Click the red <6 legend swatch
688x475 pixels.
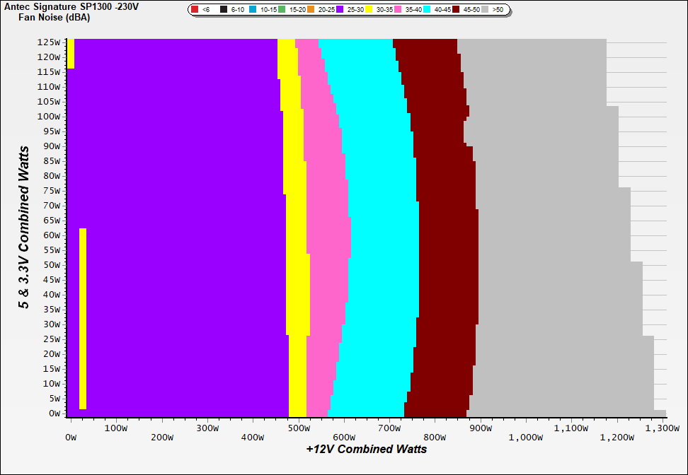(x=195, y=10)
